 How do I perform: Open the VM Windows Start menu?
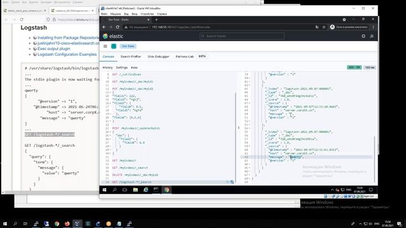pos(104,190)
